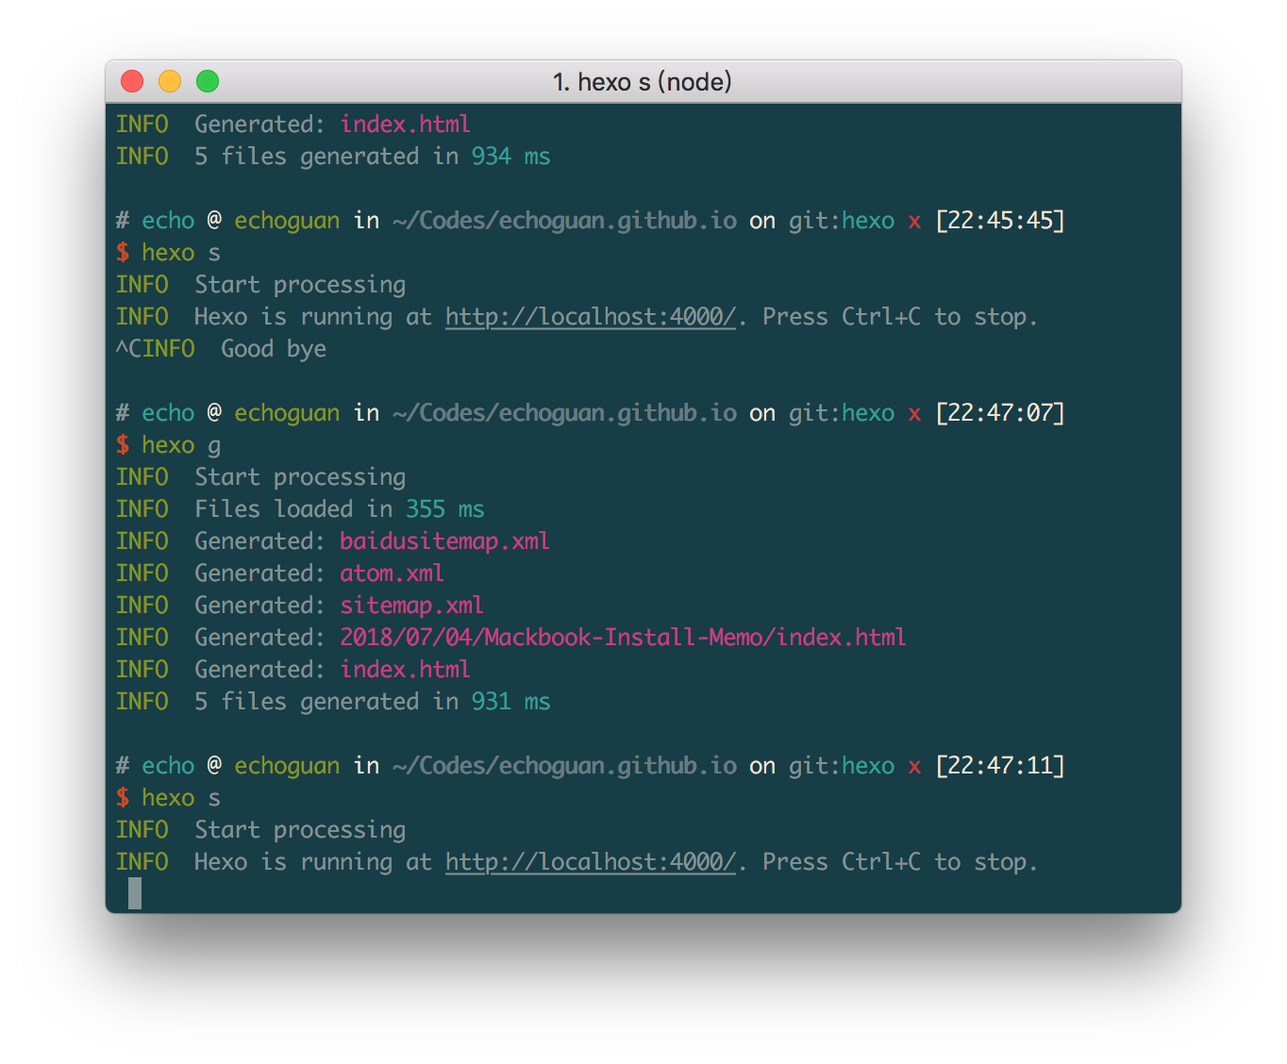Viewport: 1287px width, 1064px height.
Task: Click the window title '1. hexo s (node)'
Action: [x=643, y=82]
